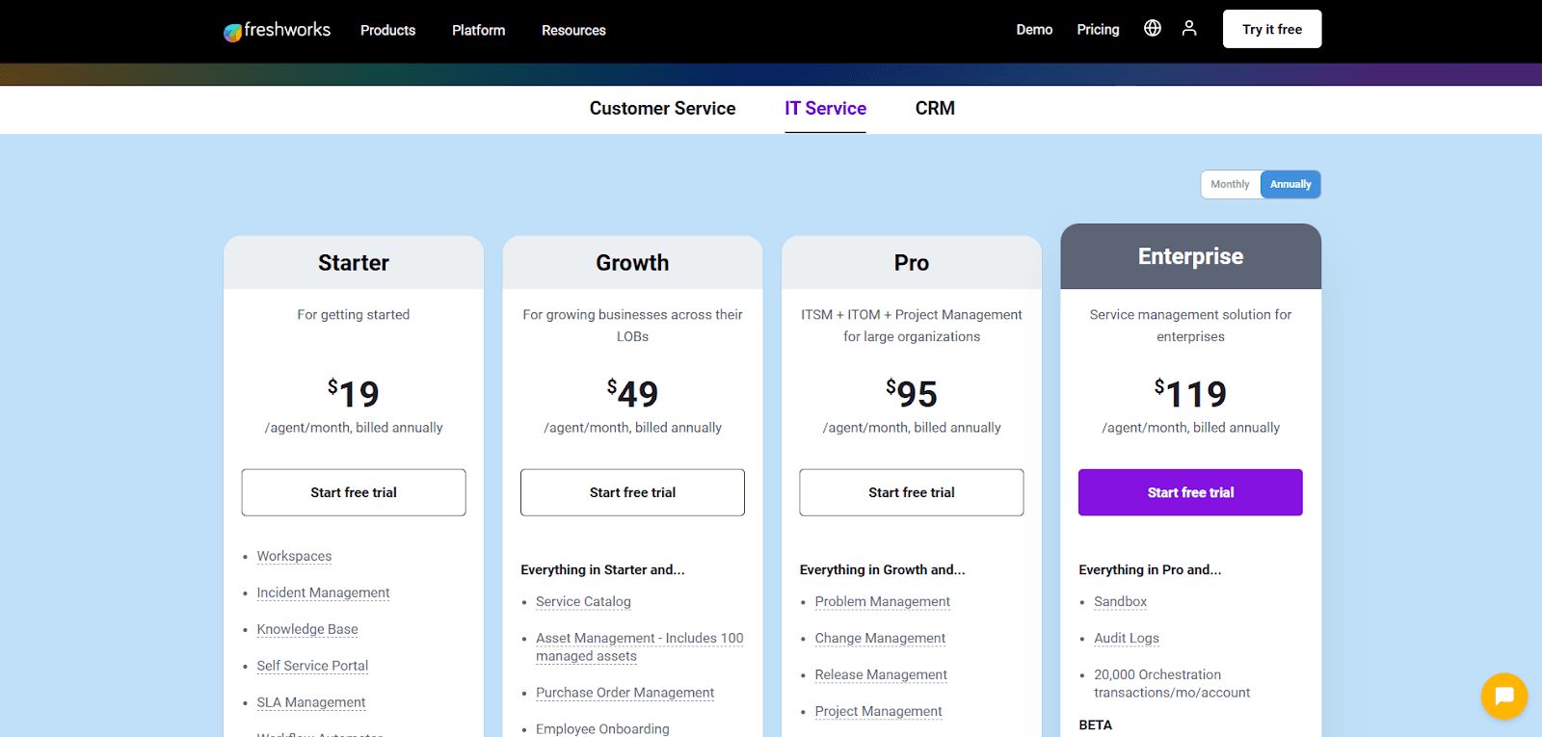Switch to Customer Service tab
This screenshot has width=1542, height=737.
662,109
